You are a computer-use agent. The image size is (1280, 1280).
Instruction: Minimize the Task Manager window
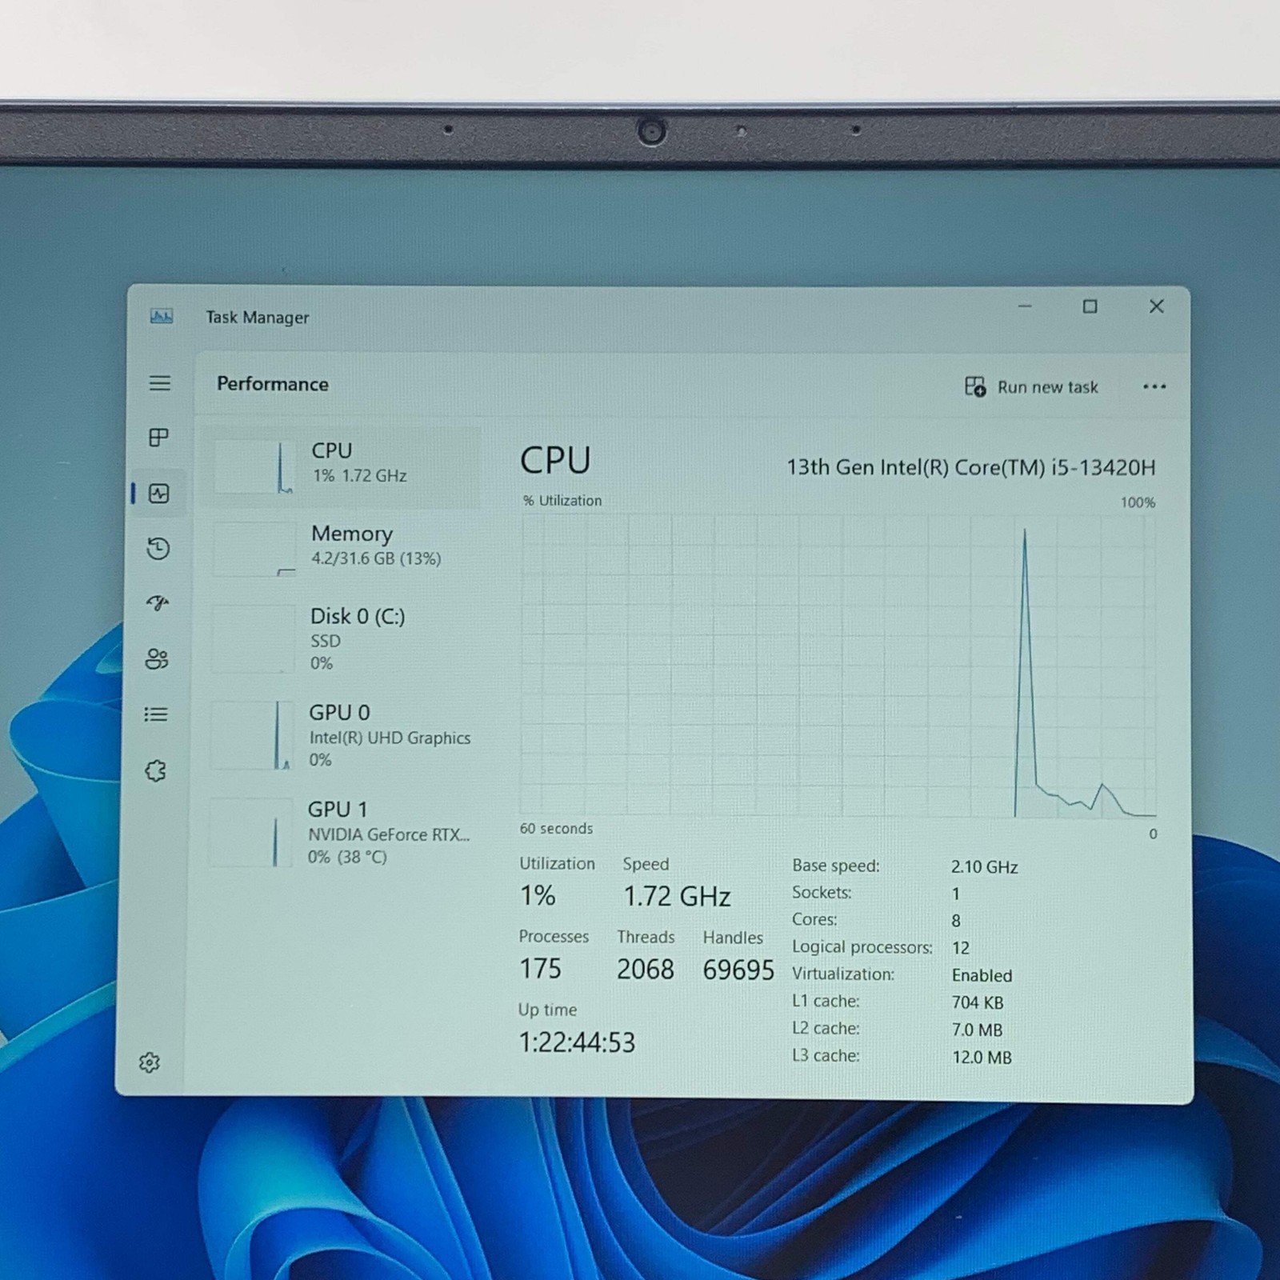(x=1025, y=306)
